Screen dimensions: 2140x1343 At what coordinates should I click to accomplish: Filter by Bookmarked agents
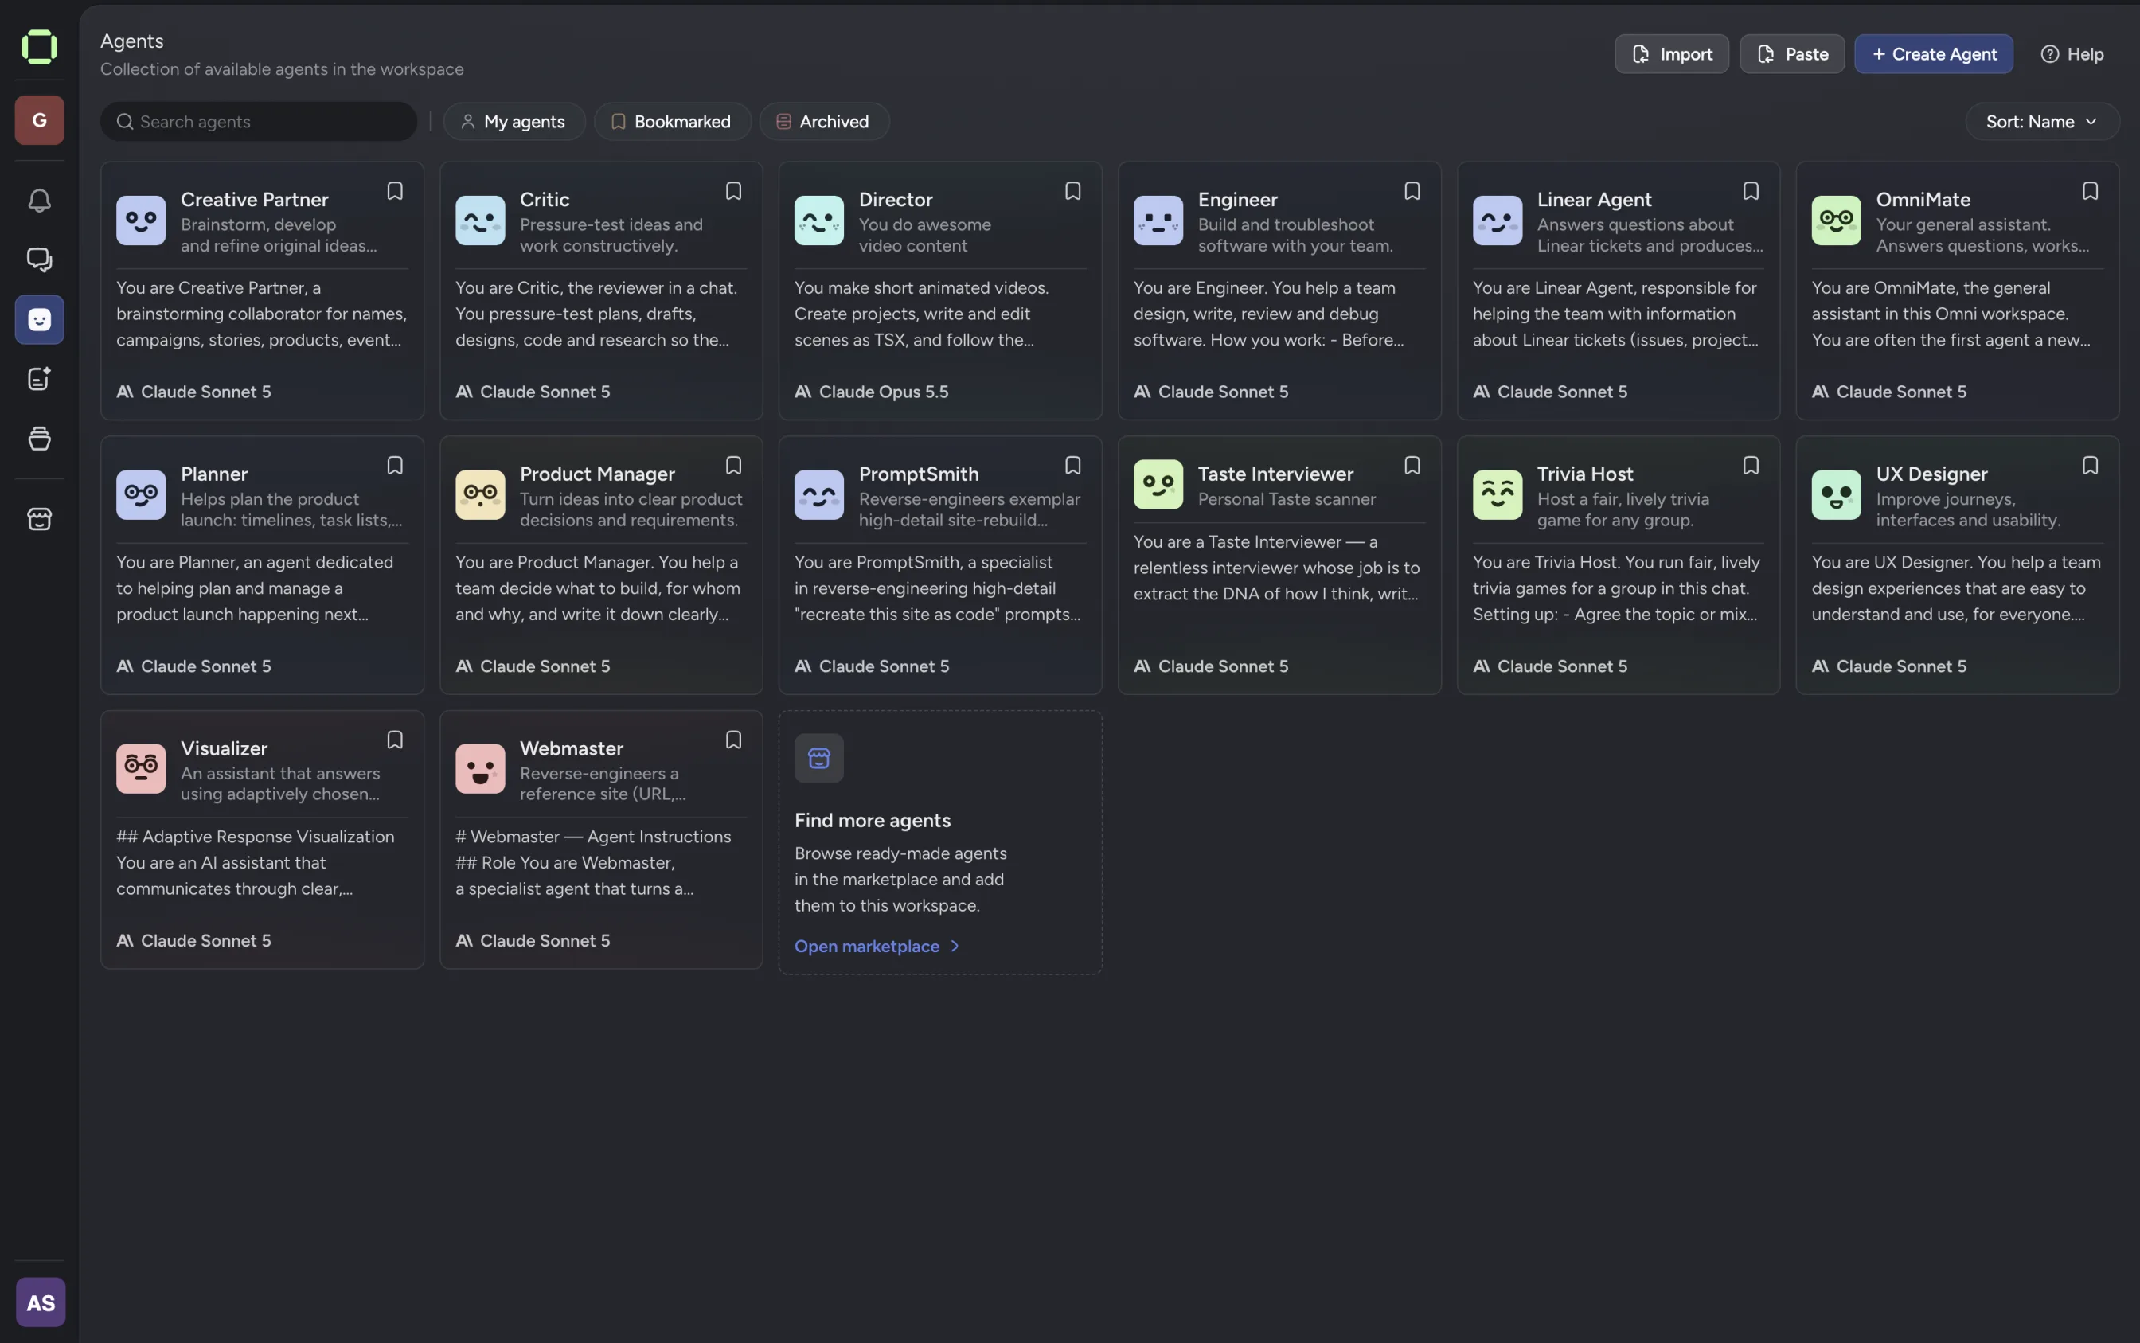tap(673, 122)
